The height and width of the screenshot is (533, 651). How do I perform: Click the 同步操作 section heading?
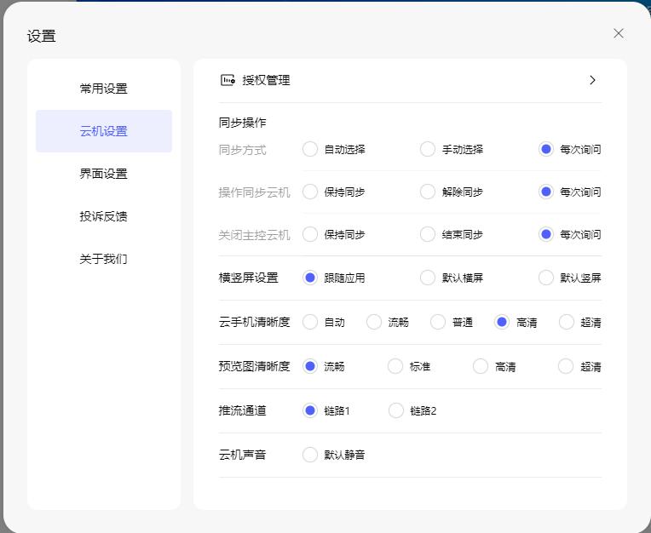tap(243, 123)
